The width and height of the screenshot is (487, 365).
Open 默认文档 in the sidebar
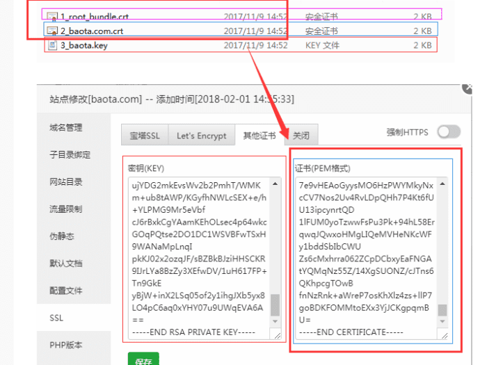coord(65,263)
